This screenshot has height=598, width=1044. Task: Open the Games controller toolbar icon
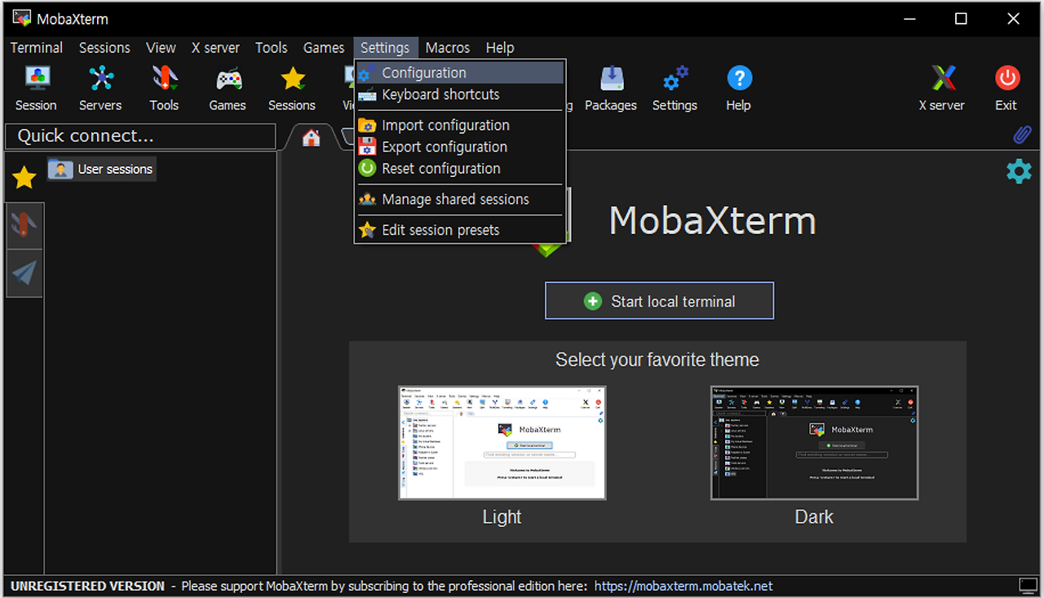point(228,88)
